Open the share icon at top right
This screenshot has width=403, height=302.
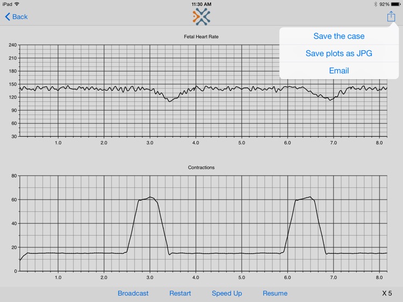391,17
